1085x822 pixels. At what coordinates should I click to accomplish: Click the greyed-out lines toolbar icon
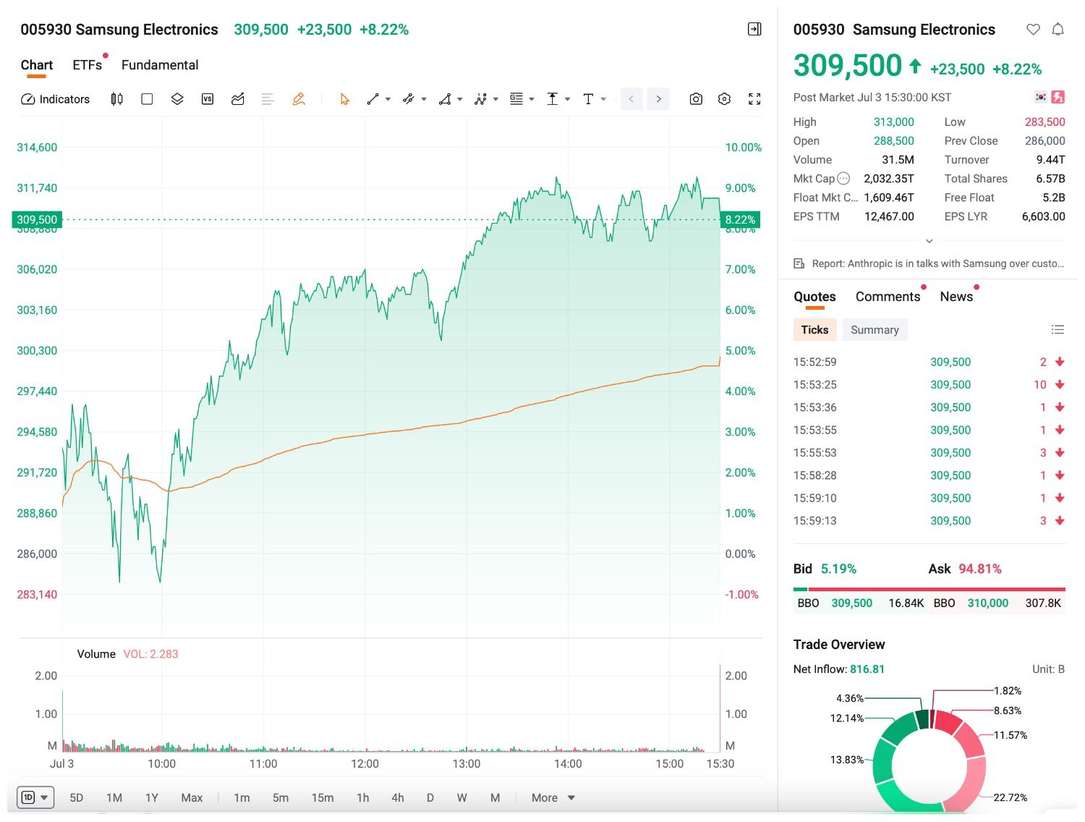pos(268,99)
